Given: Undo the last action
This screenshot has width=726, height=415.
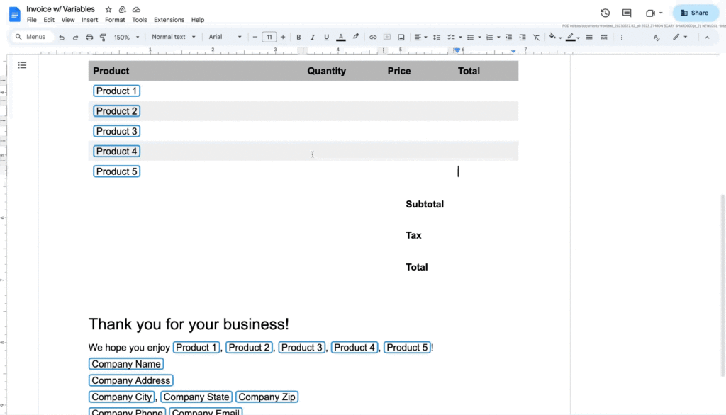Looking at the screenshot, I should [x=62, y=37].
